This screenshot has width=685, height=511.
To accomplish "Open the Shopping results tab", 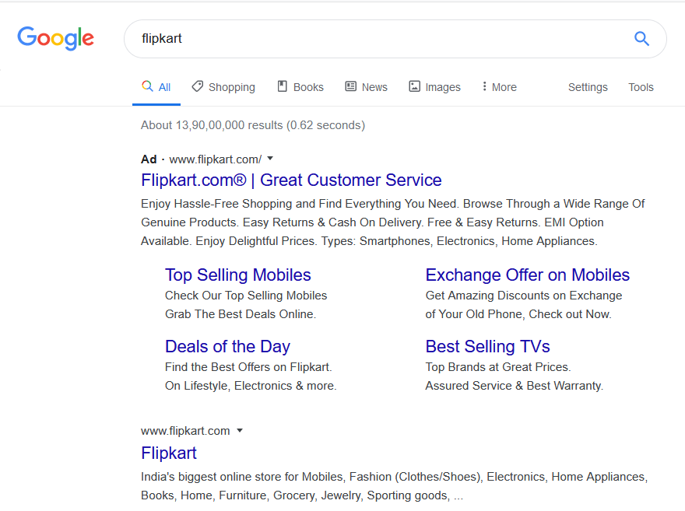I will click(223, 87).
